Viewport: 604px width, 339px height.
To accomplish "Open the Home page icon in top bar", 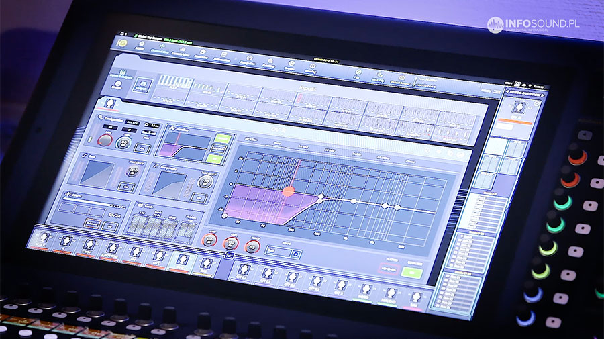I will coord(141,46).
